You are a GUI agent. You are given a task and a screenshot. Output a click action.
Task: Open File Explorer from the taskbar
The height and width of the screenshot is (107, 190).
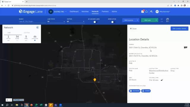(x=17, y=105)
